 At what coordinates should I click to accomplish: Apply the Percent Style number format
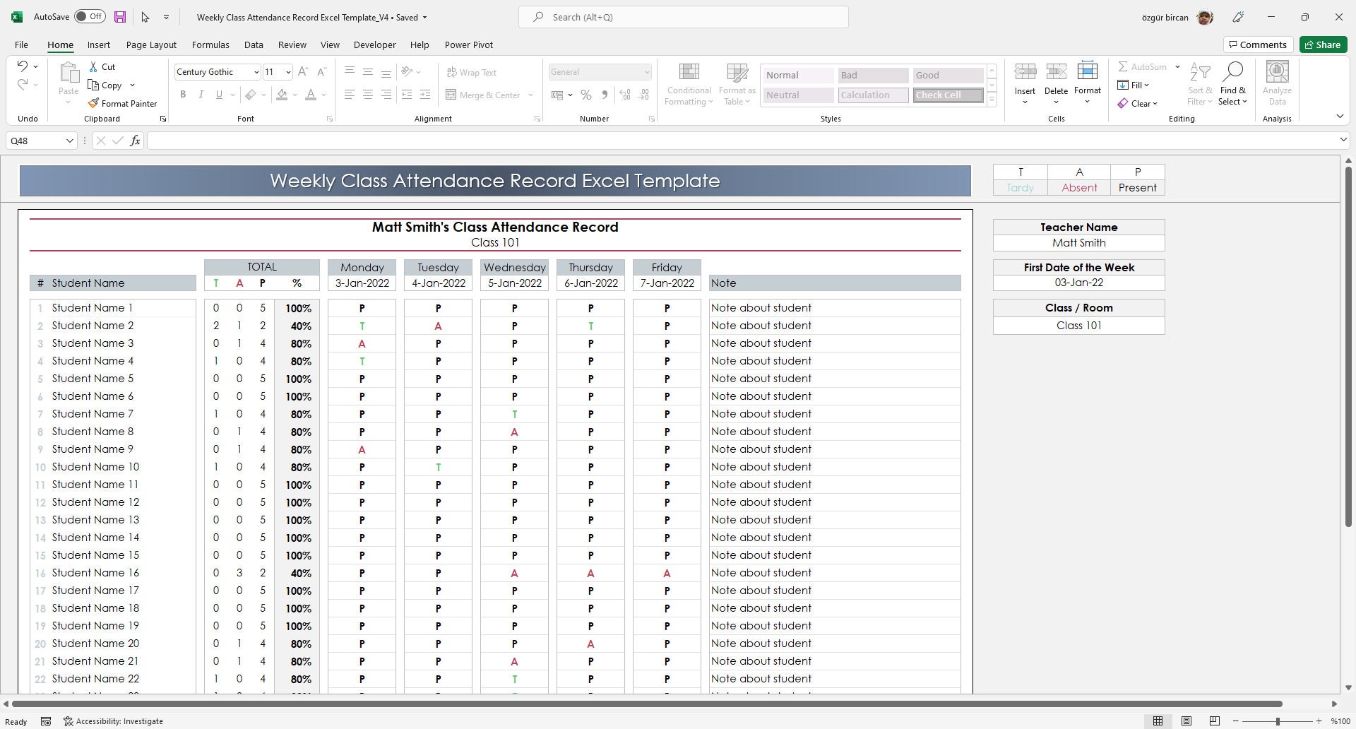[585, 94]
